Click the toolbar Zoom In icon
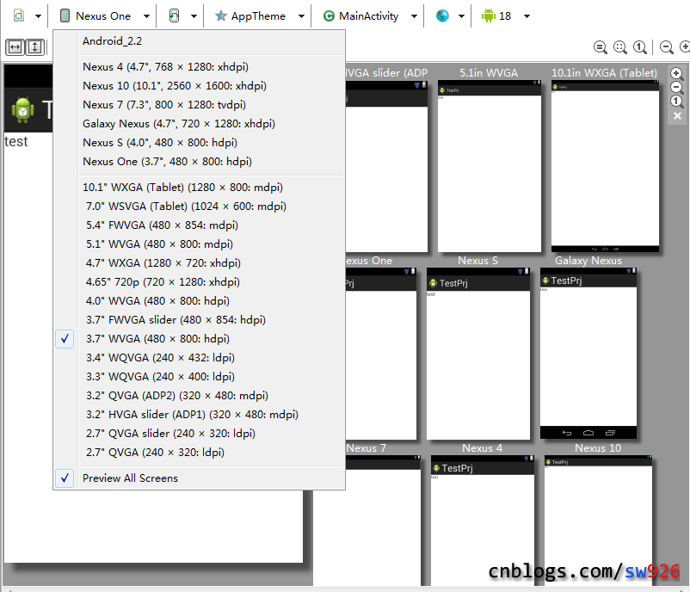The height and width of the screenshot is (592, 690). 685,47
